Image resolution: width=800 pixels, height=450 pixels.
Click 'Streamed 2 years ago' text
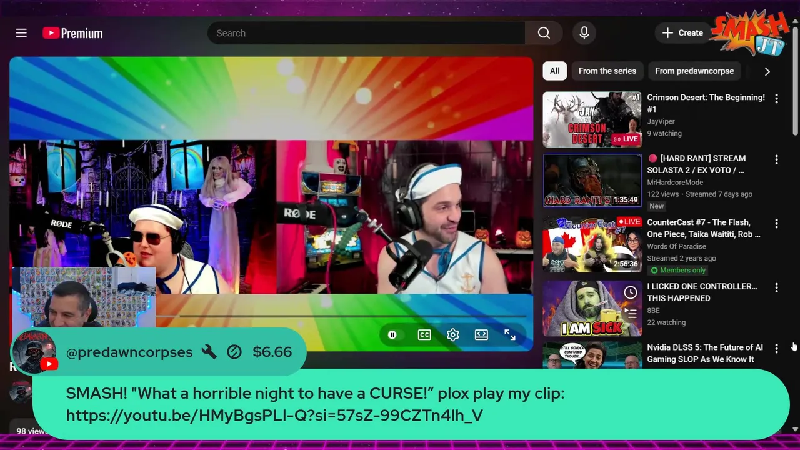[x=681, y=258]
